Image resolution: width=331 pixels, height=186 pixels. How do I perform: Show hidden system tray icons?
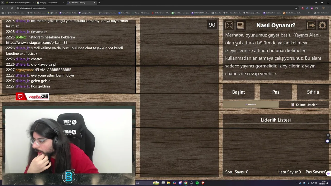296,183
